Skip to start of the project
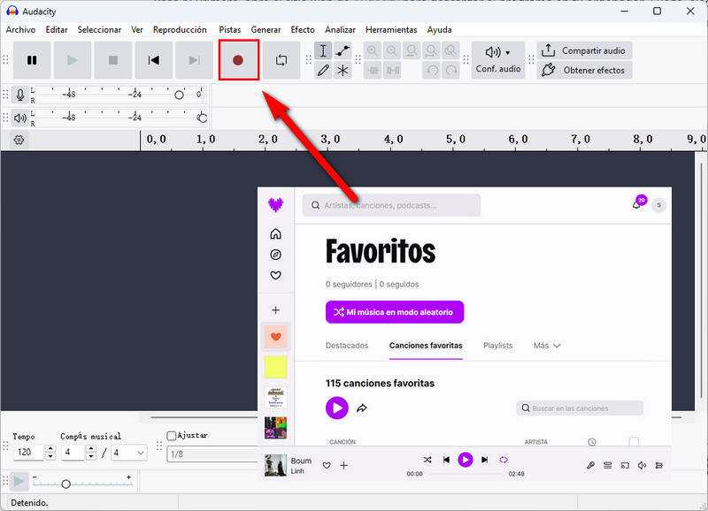The image size is (708, 511). 154,60
